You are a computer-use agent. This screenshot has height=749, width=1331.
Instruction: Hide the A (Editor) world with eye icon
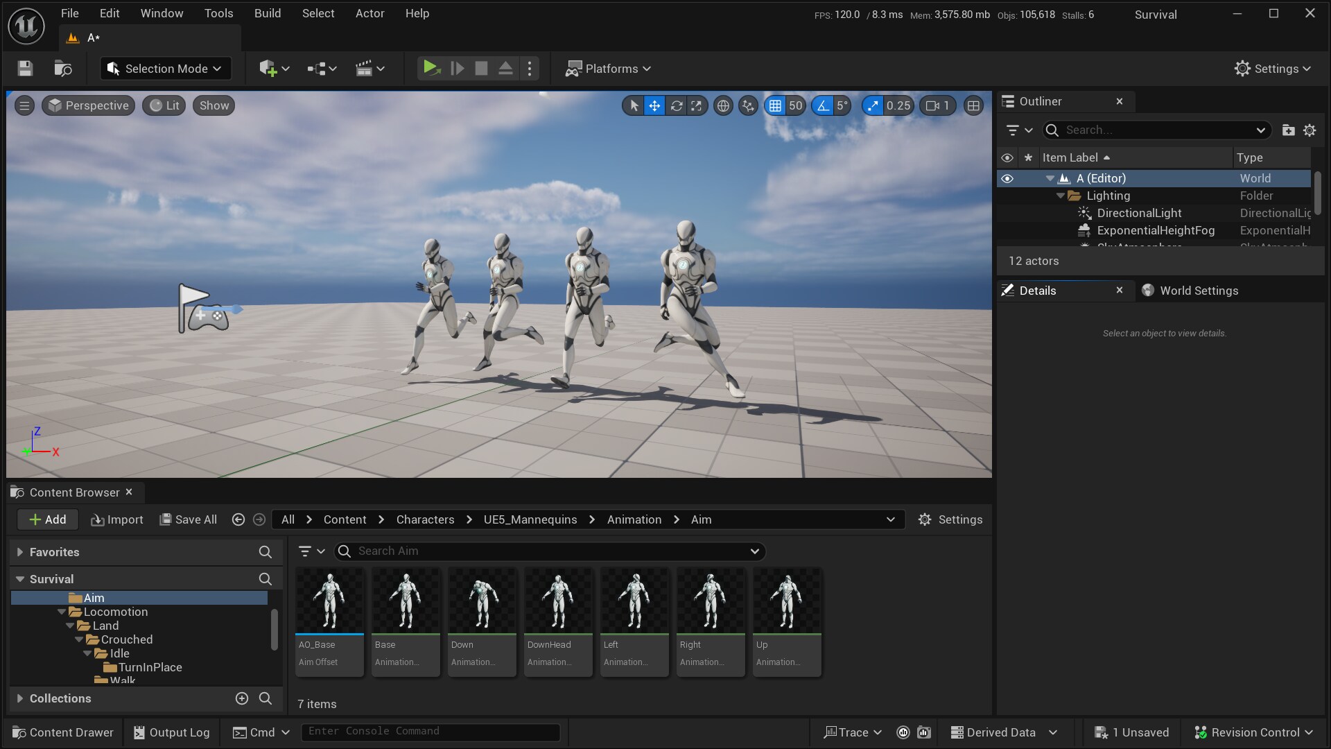(x=1007, y=178)
